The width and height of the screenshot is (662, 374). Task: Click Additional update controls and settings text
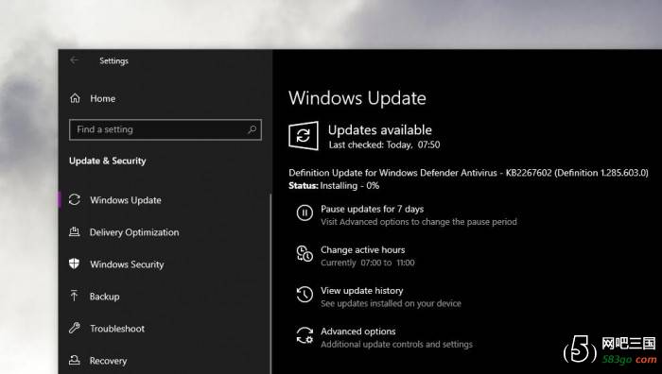pyautogui.click(x=396, y=345)
